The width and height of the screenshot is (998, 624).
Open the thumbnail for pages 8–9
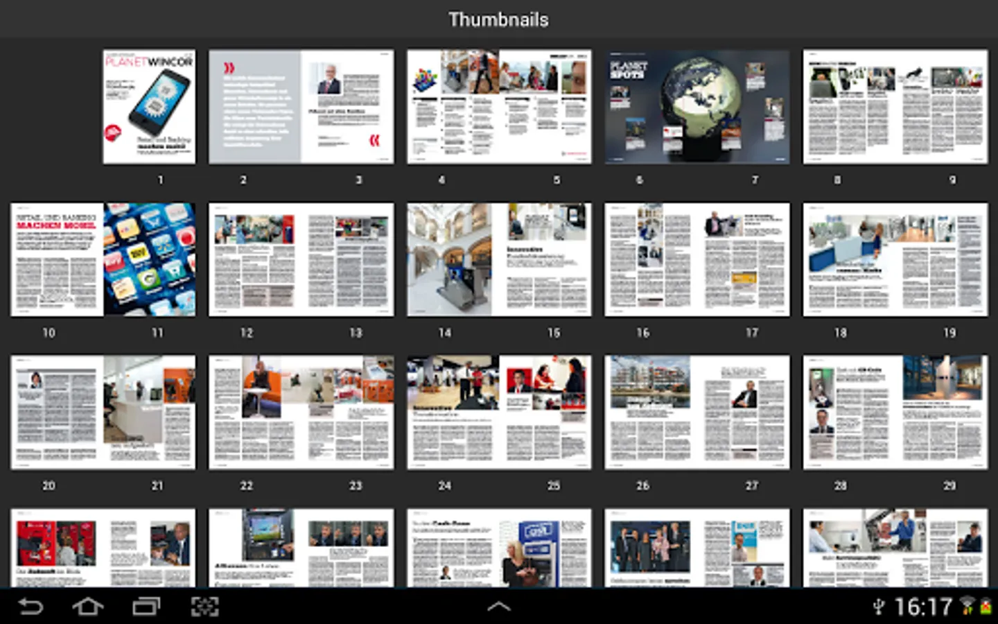point(895,107)
